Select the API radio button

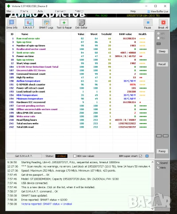click(x=158, y=33)
